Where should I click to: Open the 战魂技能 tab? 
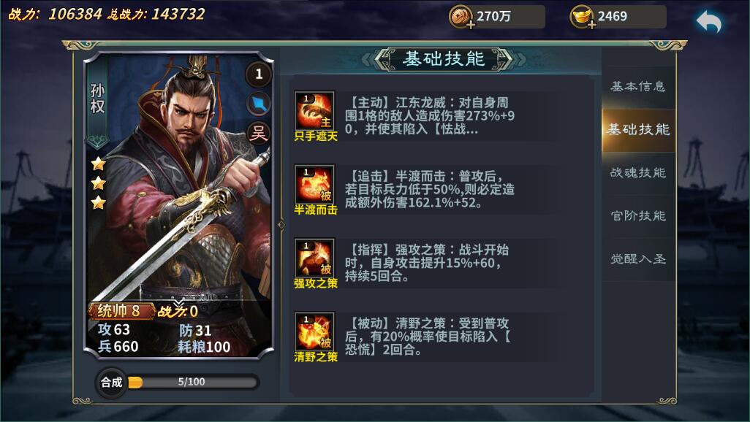coord(638,172)
